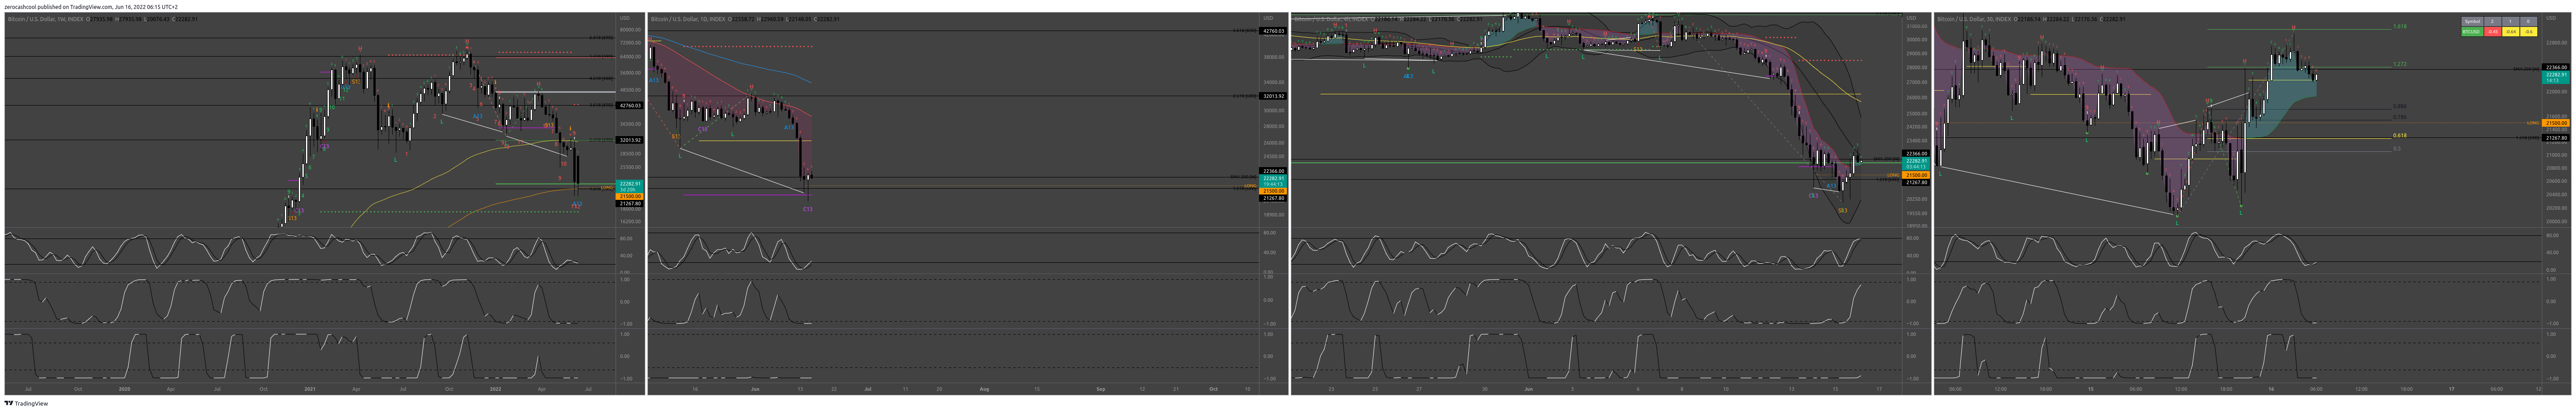The height and width of the screenshot is (411, 2576).
Task: Click the USD currency label on the weekly chart
Action: click(625, 18)
